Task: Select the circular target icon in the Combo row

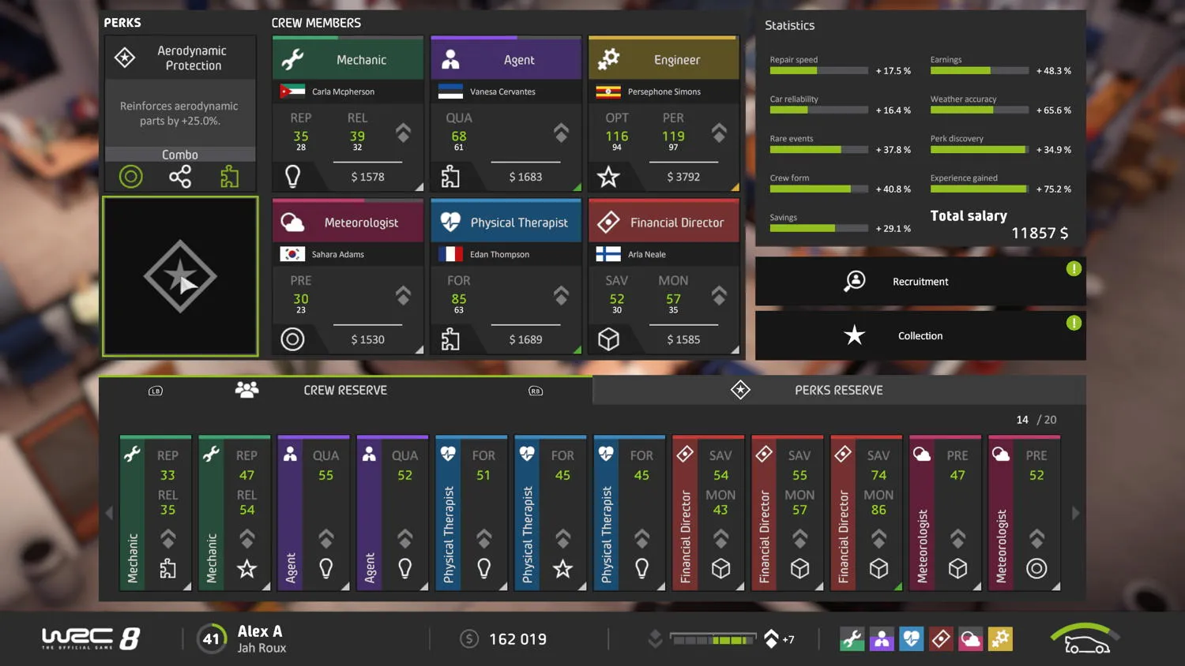Action: 131,177
